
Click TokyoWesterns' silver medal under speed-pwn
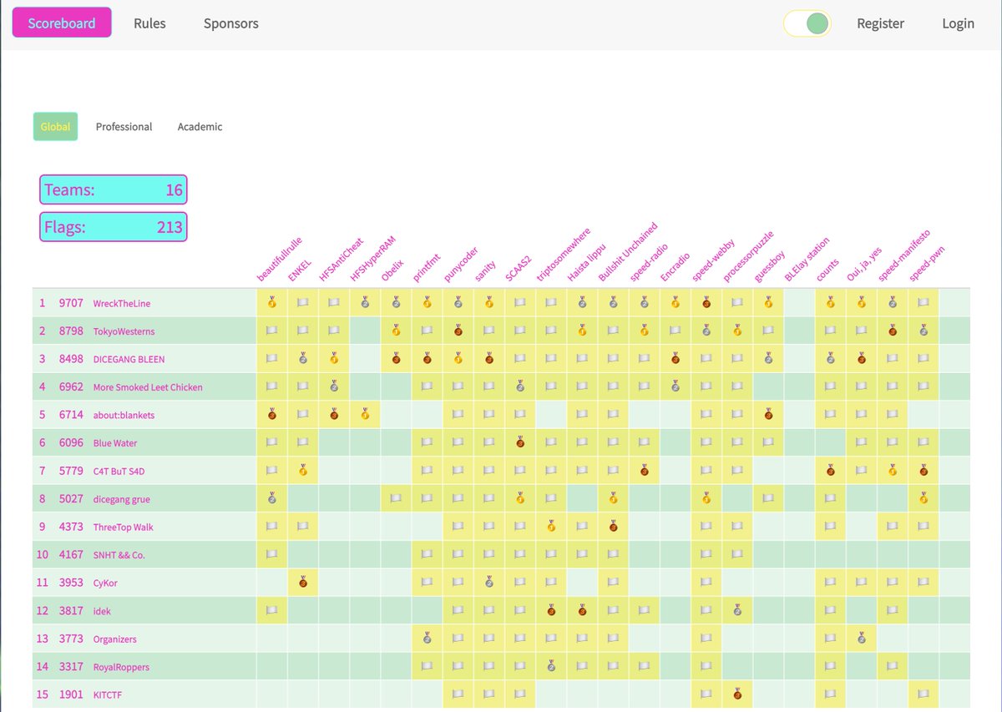tap(924, 331)
